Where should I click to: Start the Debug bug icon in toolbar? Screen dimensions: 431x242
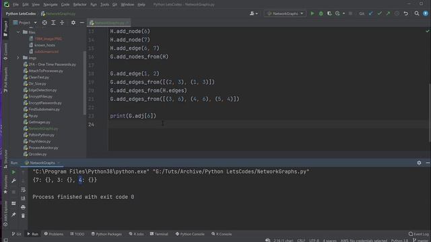321,13
